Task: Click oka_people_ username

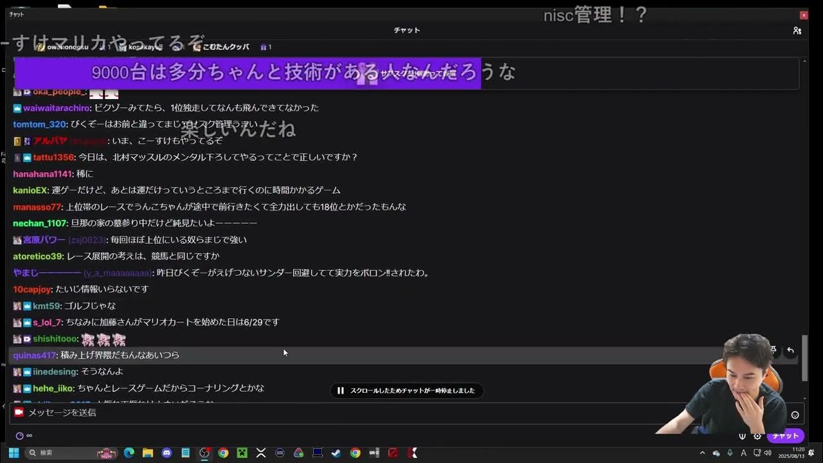Action: click(x=59, y=92)
